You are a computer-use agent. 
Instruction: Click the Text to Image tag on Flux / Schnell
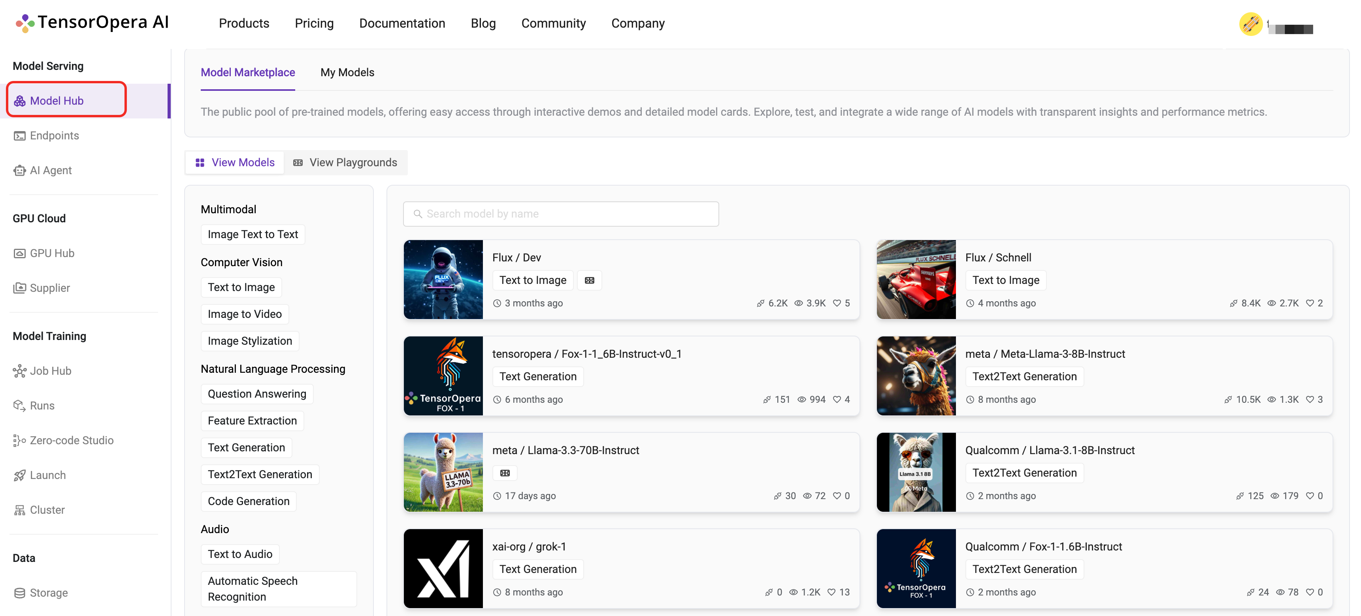pos(1005,280)
